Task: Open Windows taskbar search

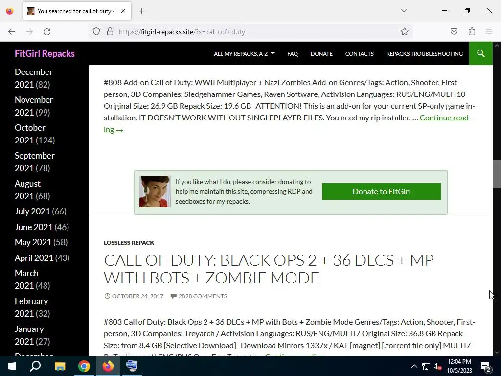Action: [x=35, y=366]
